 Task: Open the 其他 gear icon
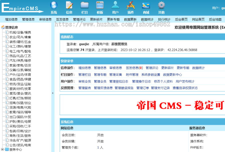pos(161,5)
